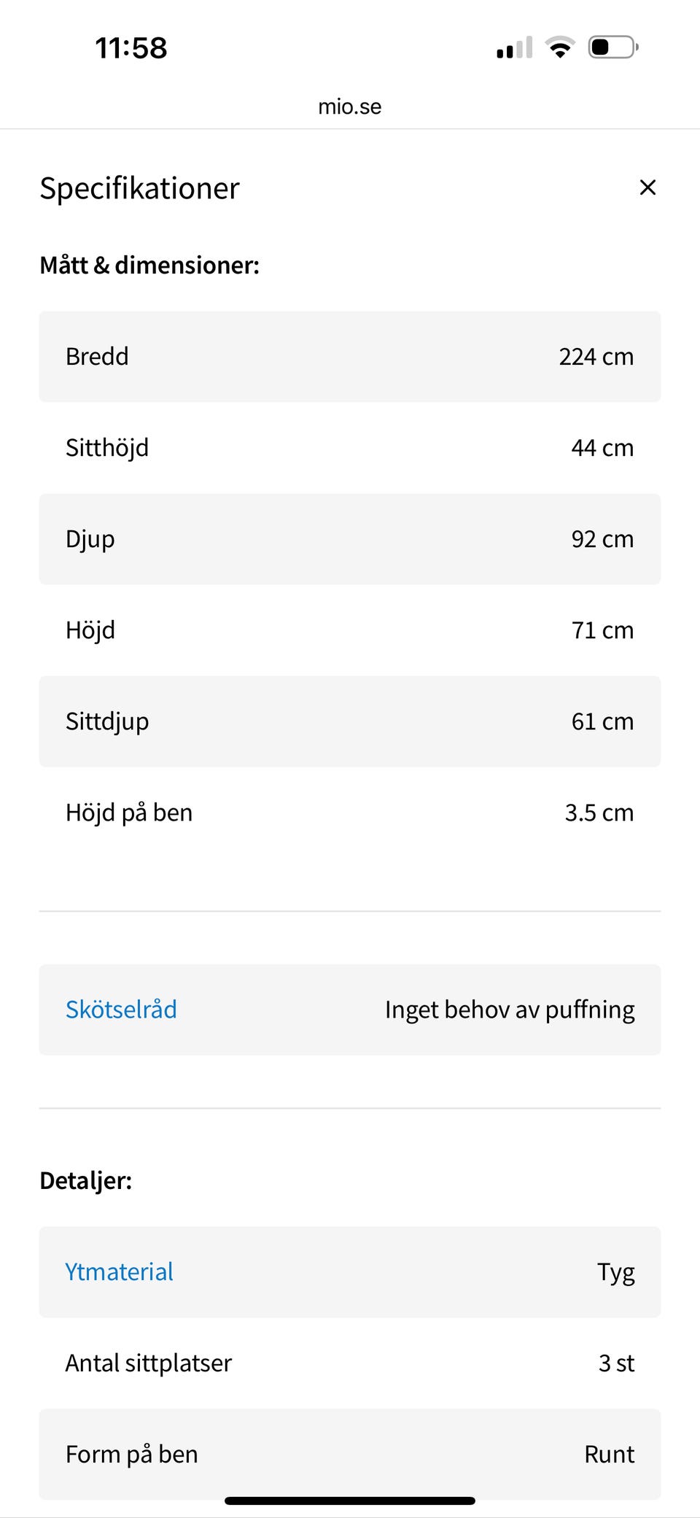Tap the Antal sittplatser row
Image resolution: width=700 pixels, height=1518 pixels.
[350, 1363]
